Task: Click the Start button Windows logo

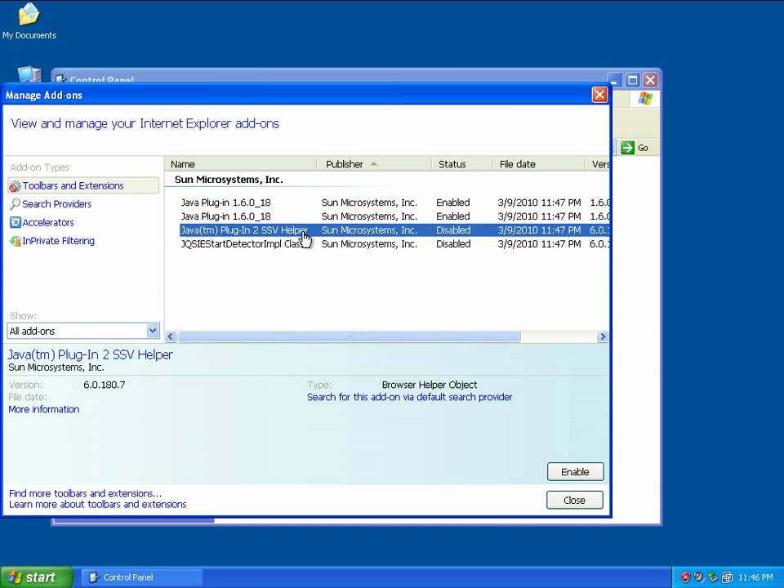Action: click(x=15, y=577)
